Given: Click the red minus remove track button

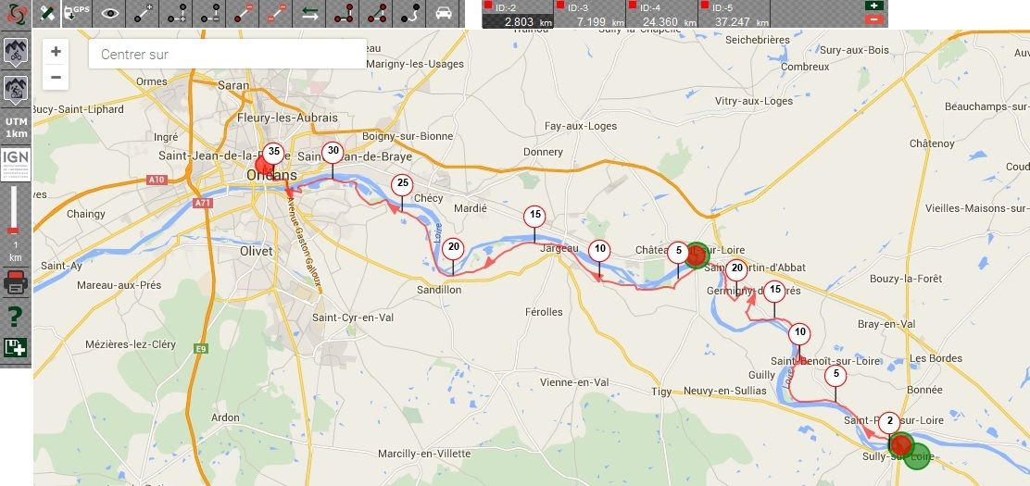Looking at the screenshot, I should pyautogui.click(x=874, y=19).
